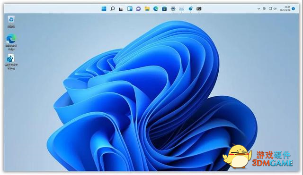This screenshot has height=175, width=303.
Task: Open the Microsoft Store taskbar icon
Action: (164, 8)
